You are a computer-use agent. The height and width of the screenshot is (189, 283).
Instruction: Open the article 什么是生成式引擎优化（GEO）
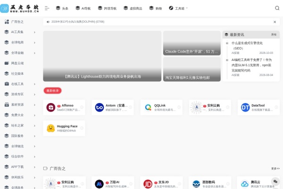(247, 45)
